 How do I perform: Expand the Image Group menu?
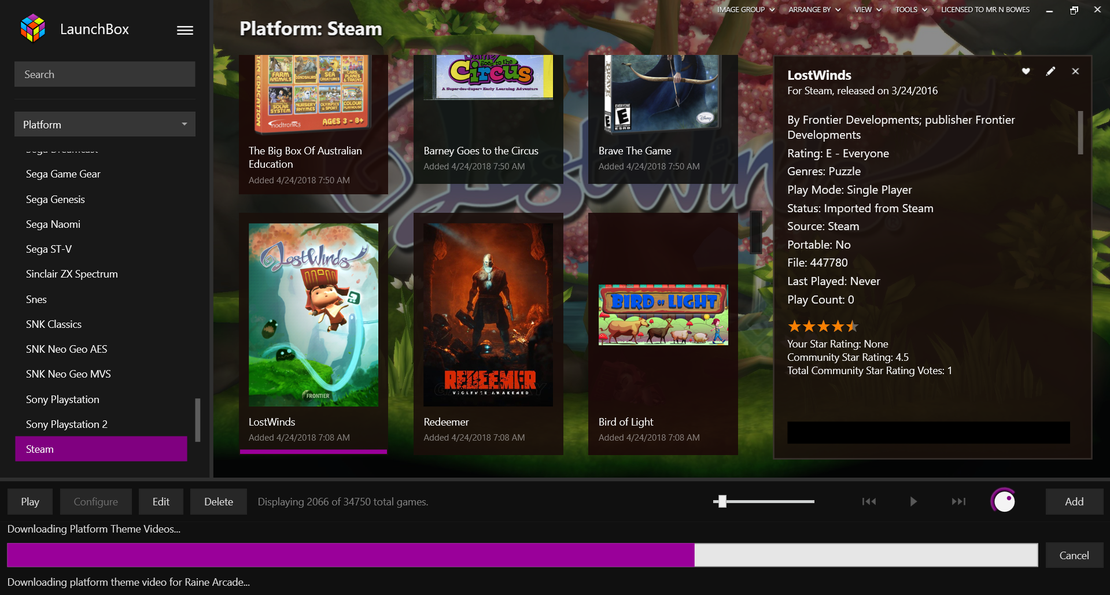point(746,9)
